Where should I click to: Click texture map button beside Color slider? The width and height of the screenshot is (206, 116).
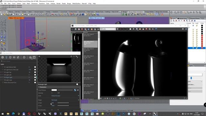coord(75,90)
